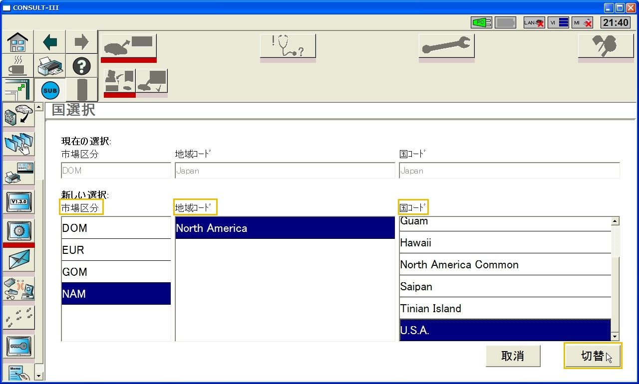
Task: Click the LAN connection status icon
Action: [x=534, y=22]
